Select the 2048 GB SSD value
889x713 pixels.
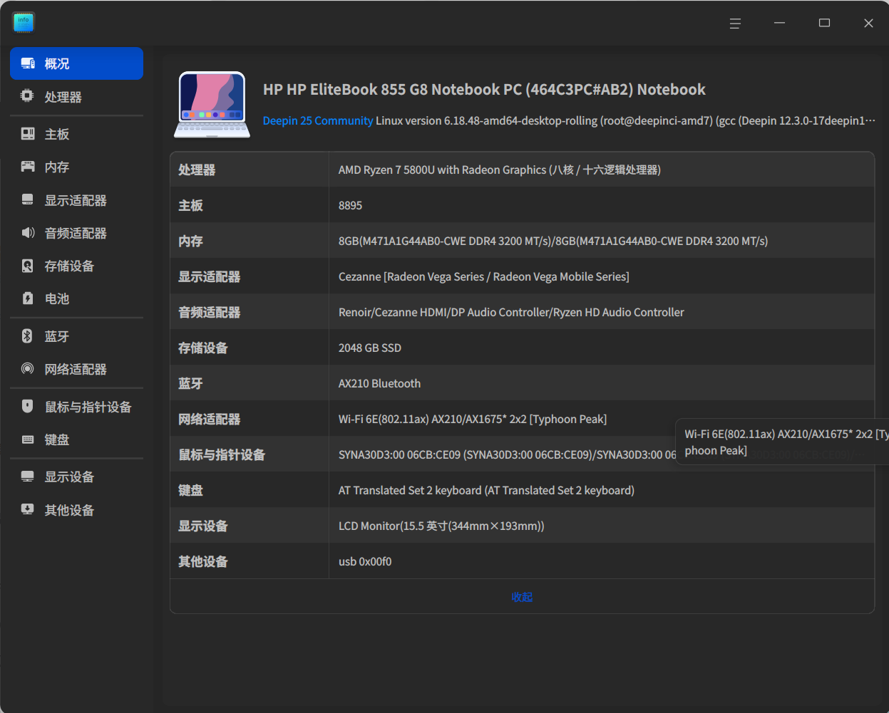pos(370,348)
